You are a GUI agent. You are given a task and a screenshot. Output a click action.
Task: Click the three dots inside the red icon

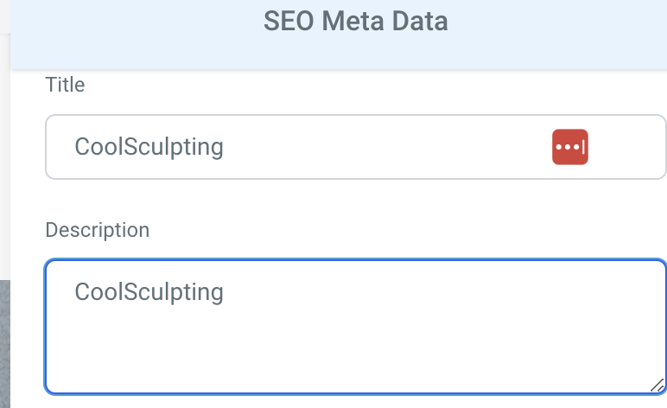568,147
